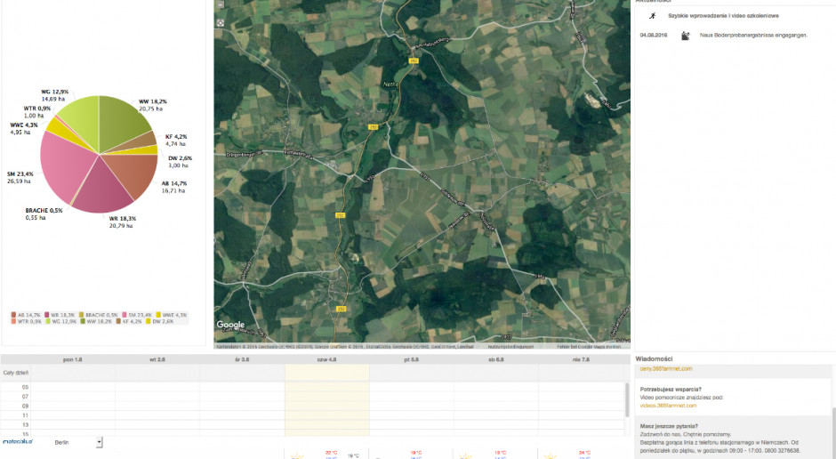Click the SM 23,4% 26,59 ha label
This screenshot has height=459, width=836.
20,178
